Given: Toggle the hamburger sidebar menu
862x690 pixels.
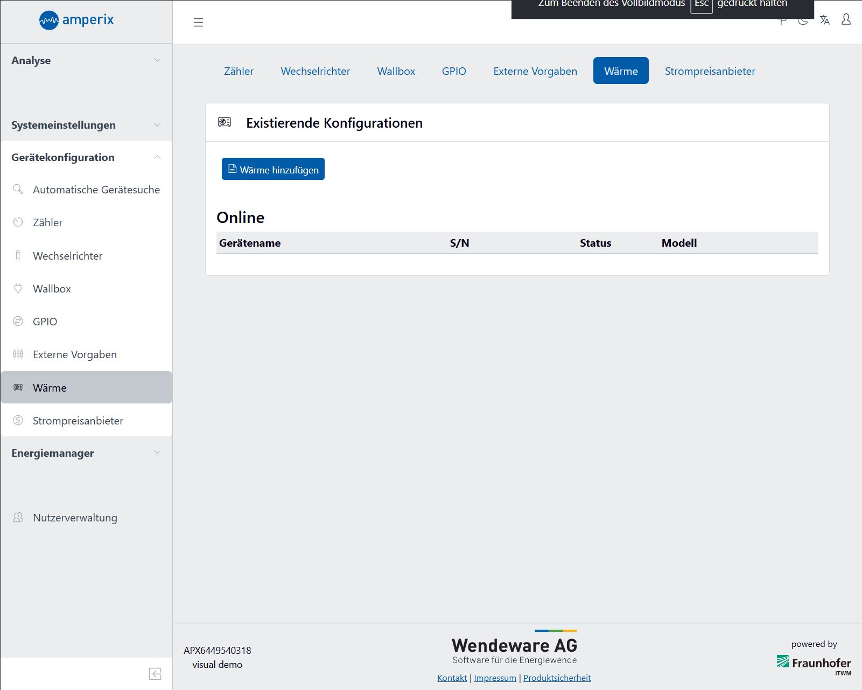Looking at the screenshot, I should tap(198, 22).
